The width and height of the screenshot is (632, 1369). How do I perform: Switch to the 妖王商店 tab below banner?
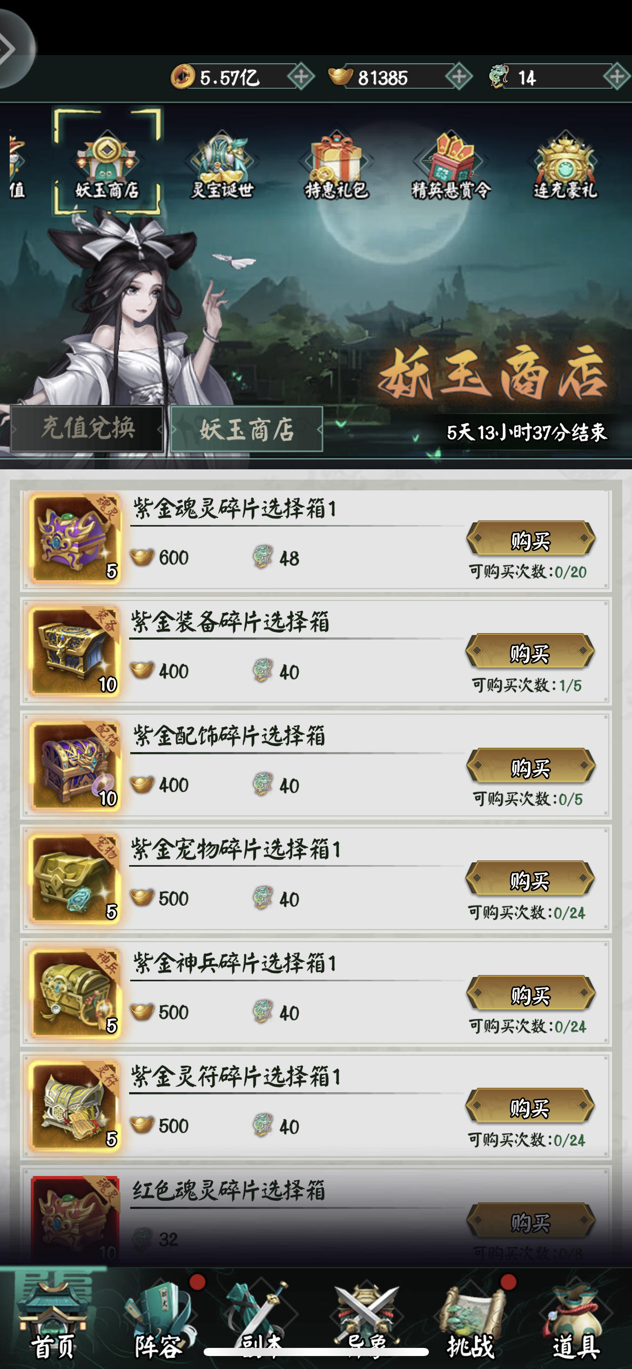click(247, 429)
